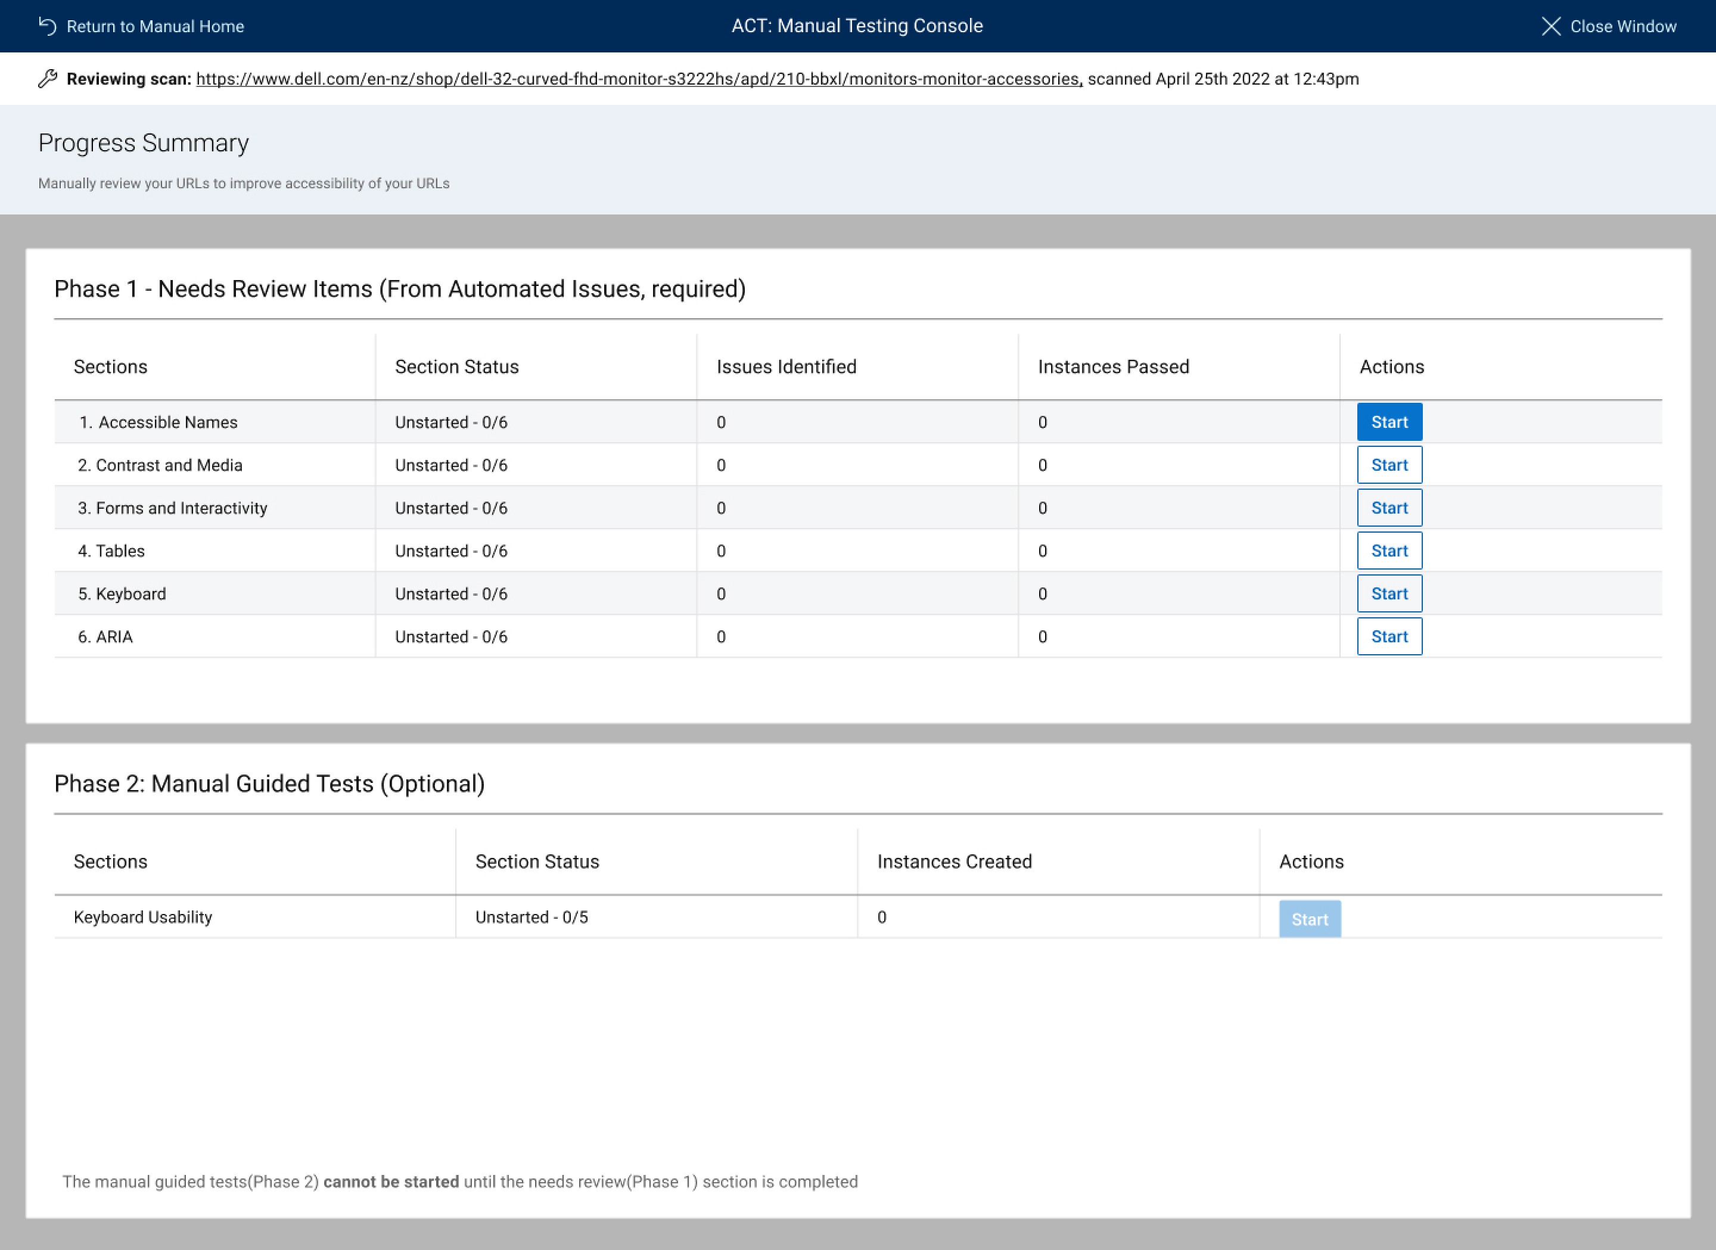Screen dimensions: 1716x1250
Task: Click the X icon beside Close Window
Action: click(x=1550, y=26)
